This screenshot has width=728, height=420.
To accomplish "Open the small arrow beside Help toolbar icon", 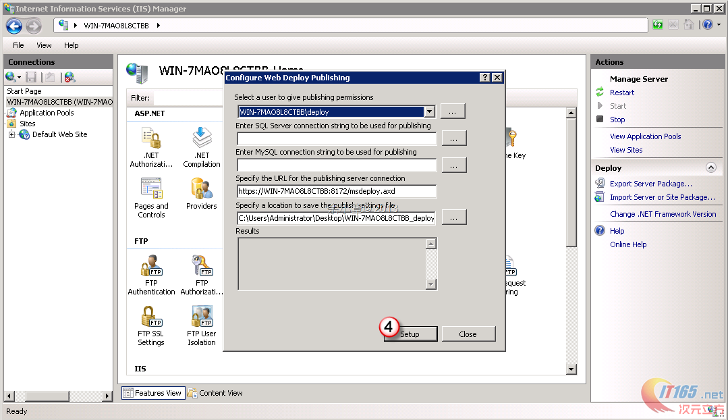I will 719,24.
